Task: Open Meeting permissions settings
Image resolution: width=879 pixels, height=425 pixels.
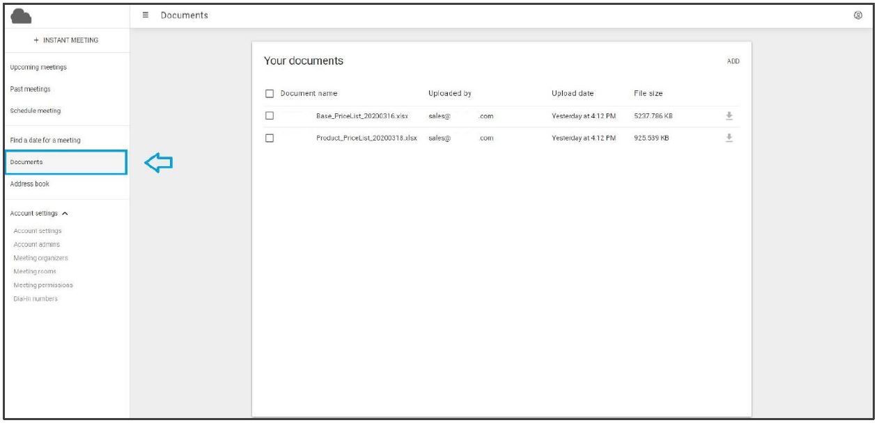Action: [43, 285]
